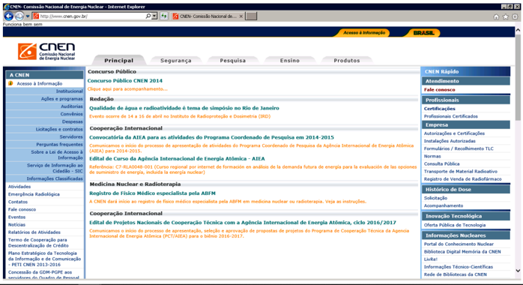Open Oferta Pública de Tecnologia link
Viewport: 523px width, 285px height.
click(455, 225)
